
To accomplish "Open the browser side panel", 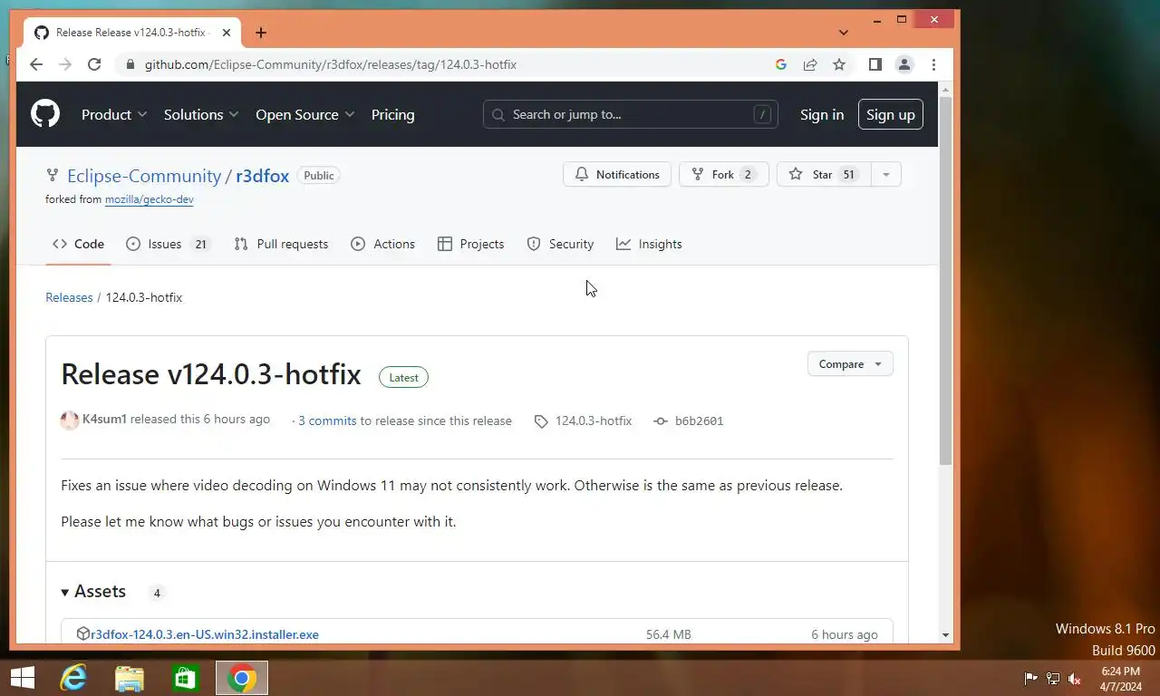I will point(875,64).
